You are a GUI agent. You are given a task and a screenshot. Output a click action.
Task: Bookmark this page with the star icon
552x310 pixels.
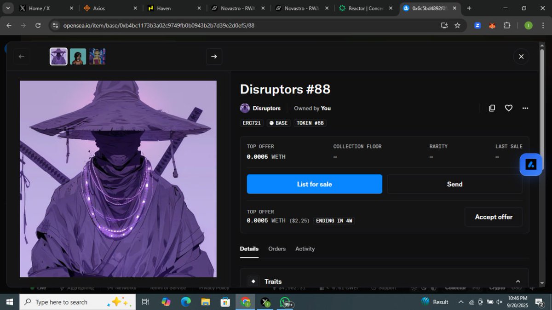457,25
